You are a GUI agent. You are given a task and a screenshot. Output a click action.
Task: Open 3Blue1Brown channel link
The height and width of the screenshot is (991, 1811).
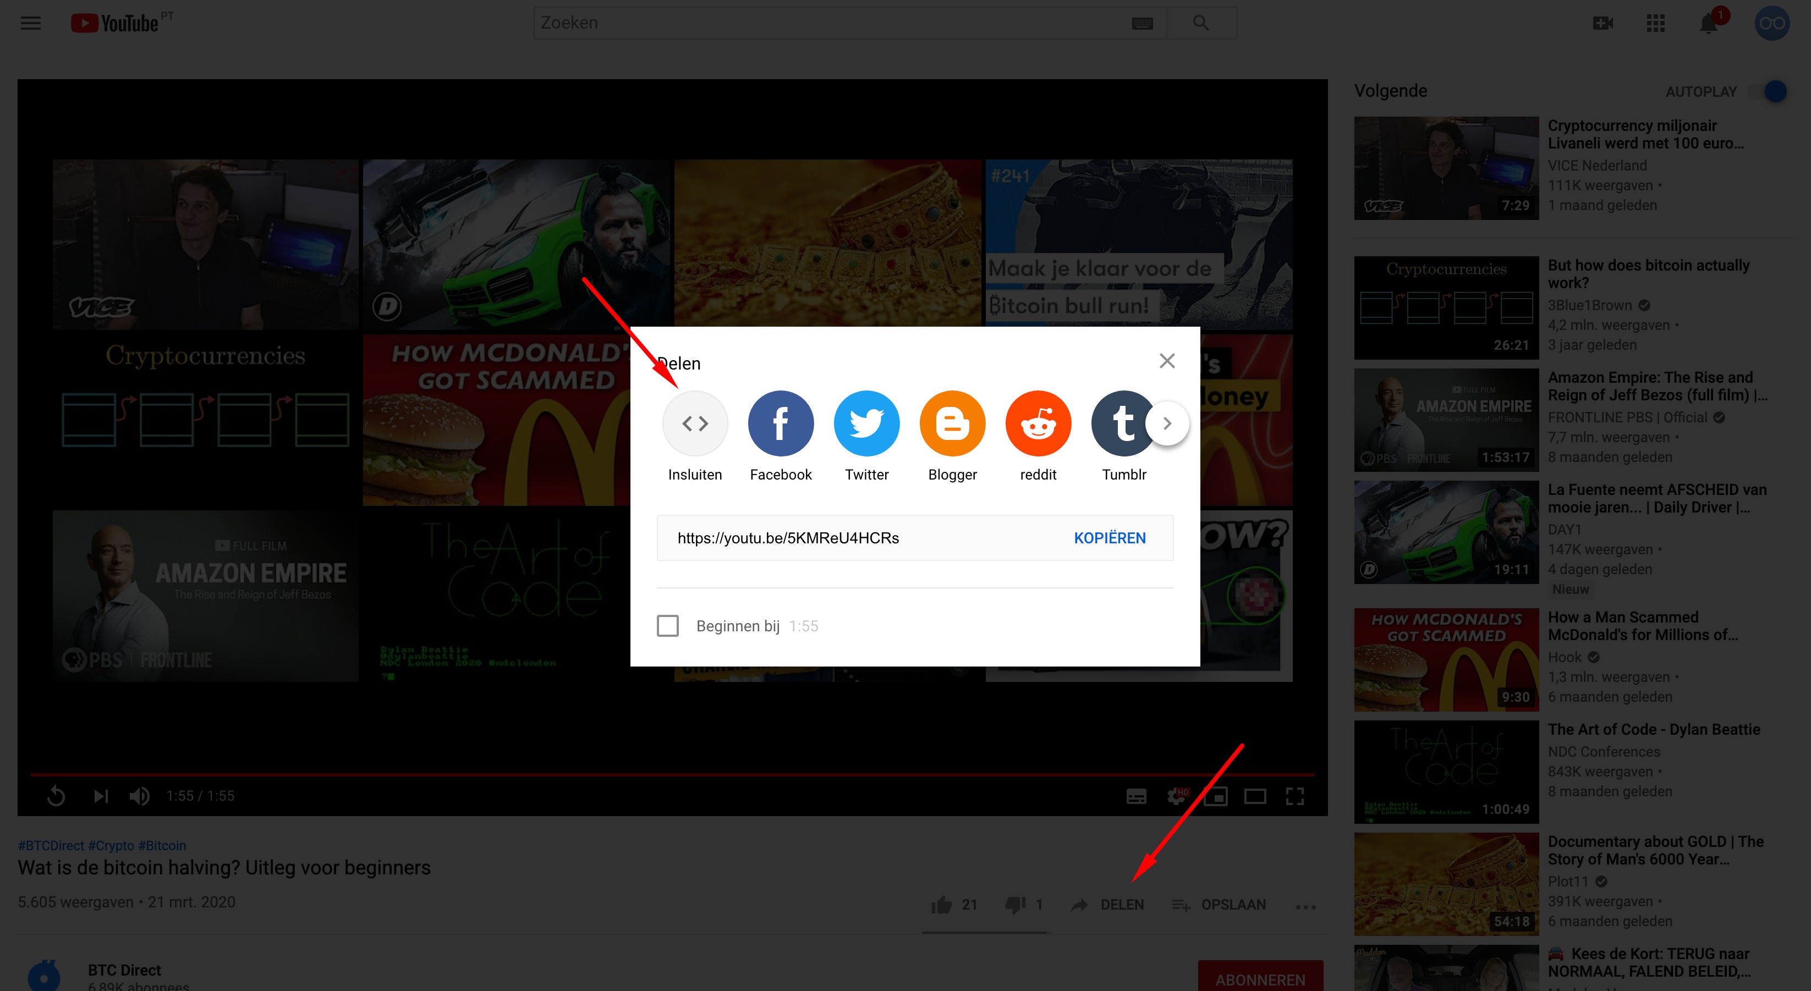1589,305
